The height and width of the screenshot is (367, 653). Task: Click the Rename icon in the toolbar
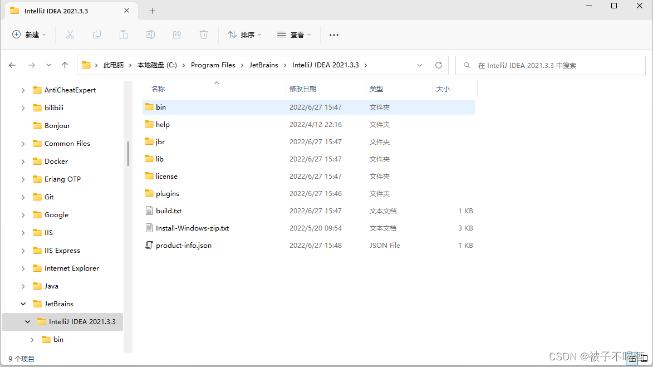click(150, 35)
